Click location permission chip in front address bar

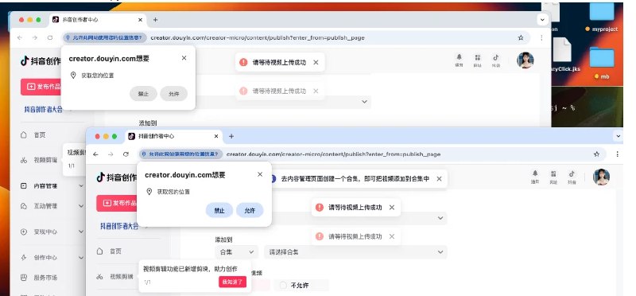pyautogui.click(x=181, y=154)
